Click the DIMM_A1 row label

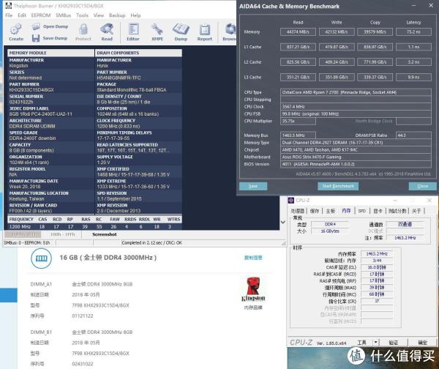pyautogui.click(x=41, y=284)
